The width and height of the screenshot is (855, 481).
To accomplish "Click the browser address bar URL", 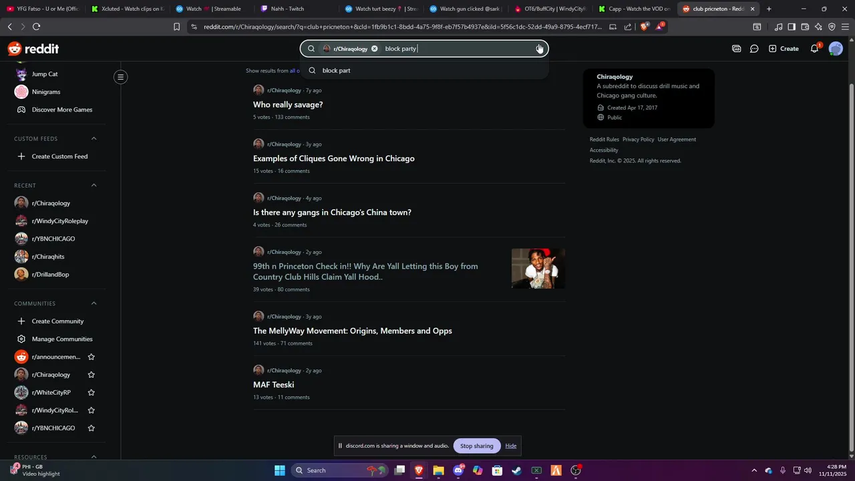I will pos(403,27).
